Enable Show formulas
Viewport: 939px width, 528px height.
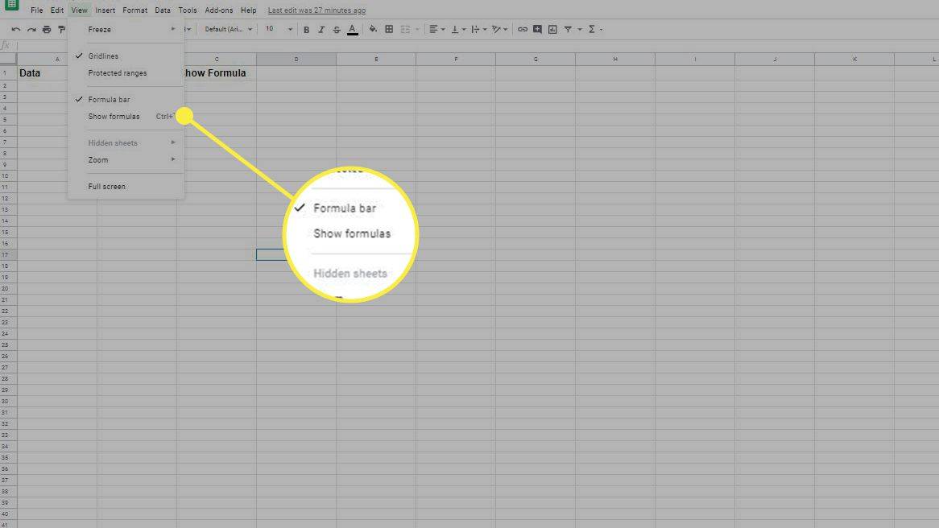[114, 116]
